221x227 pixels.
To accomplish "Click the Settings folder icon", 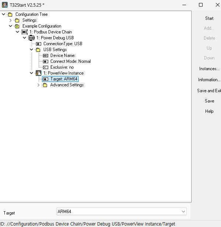I will [x=17, y=21].
